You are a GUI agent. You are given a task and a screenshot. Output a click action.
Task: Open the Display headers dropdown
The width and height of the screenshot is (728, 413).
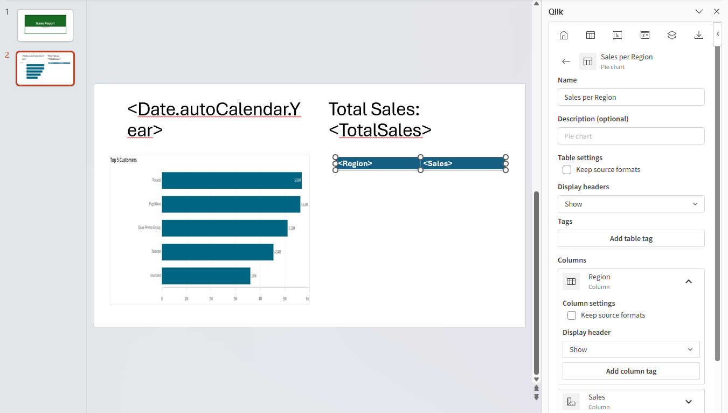point(630,204)
